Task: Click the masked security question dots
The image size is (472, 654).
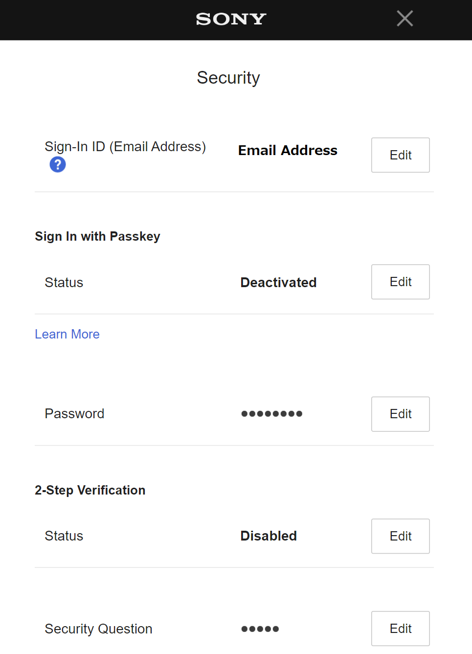Action: 260,629
